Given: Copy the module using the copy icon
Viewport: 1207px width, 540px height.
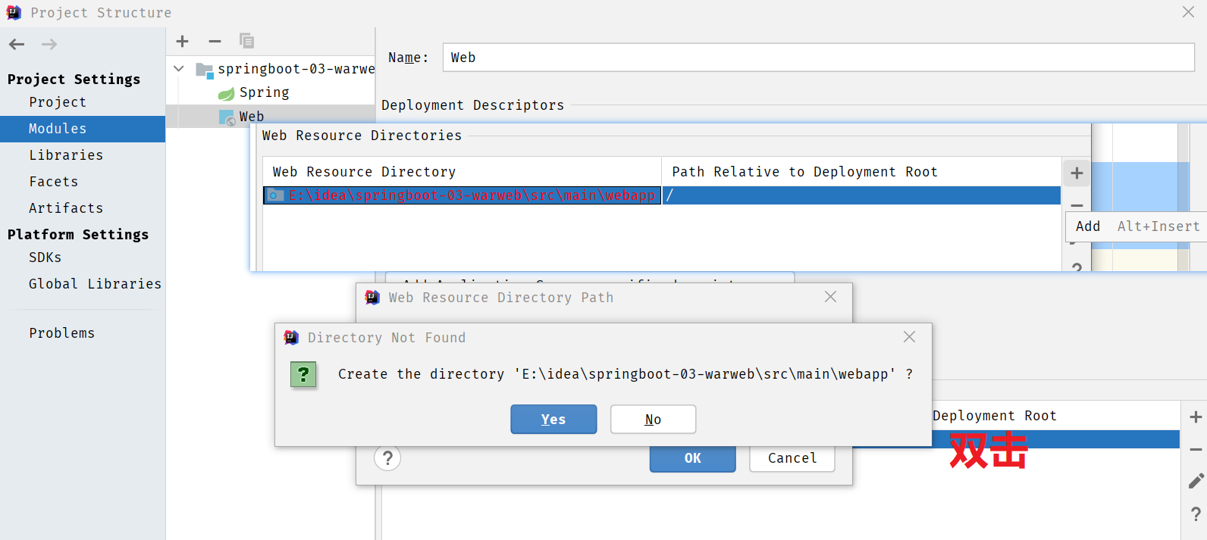Looking at the screenshot, I should coord(246,41).
